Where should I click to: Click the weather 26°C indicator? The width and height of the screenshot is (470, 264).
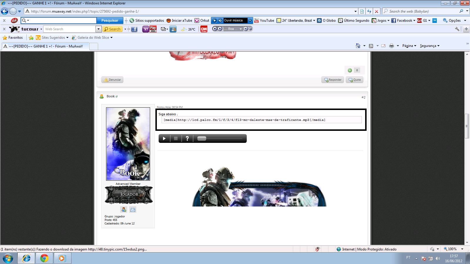188,29
